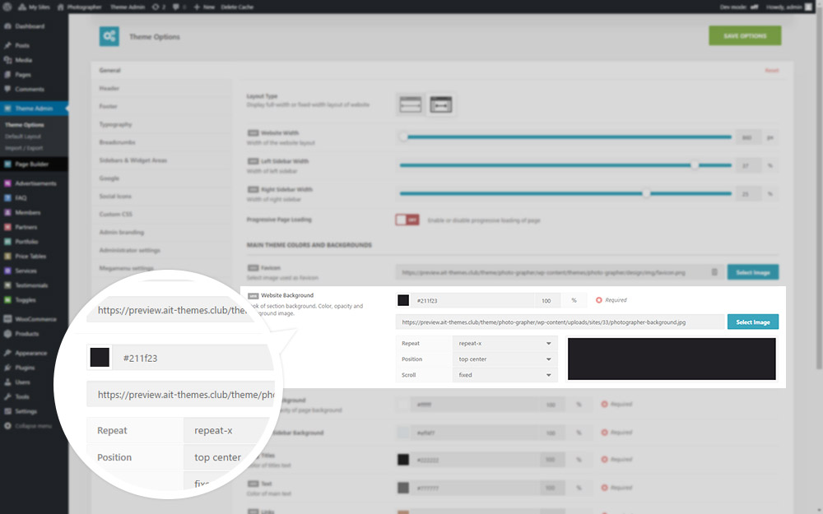Click the Partners icon
The image size is (823, 514).
[x=7, y=227]
